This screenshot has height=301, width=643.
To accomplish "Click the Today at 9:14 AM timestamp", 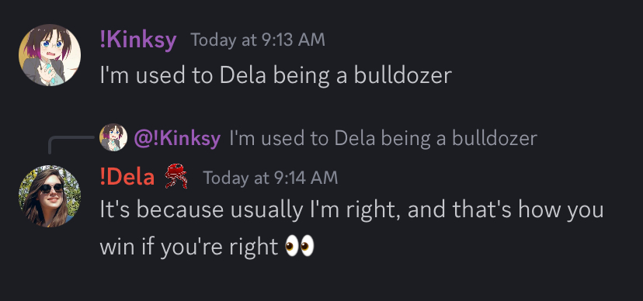I will (271, 178).
